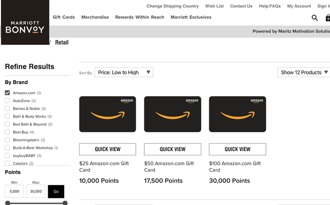Open the Marriott Exclusives menu
The width and height of the screenshot is (330, 205).
point(191,17)
